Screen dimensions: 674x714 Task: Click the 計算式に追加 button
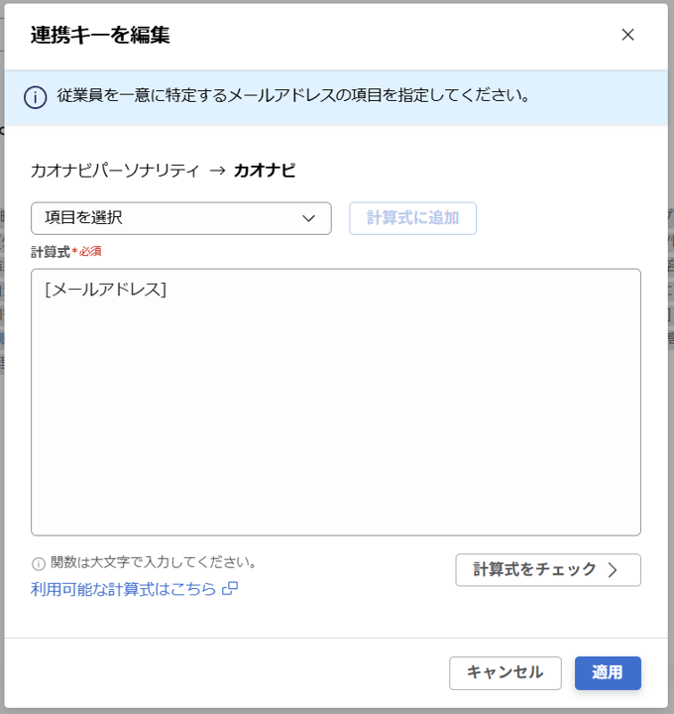click(412, 218)
